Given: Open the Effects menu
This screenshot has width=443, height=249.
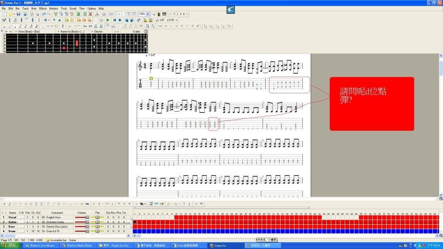Looking at the screenshot, I should [x=43, y=8].
